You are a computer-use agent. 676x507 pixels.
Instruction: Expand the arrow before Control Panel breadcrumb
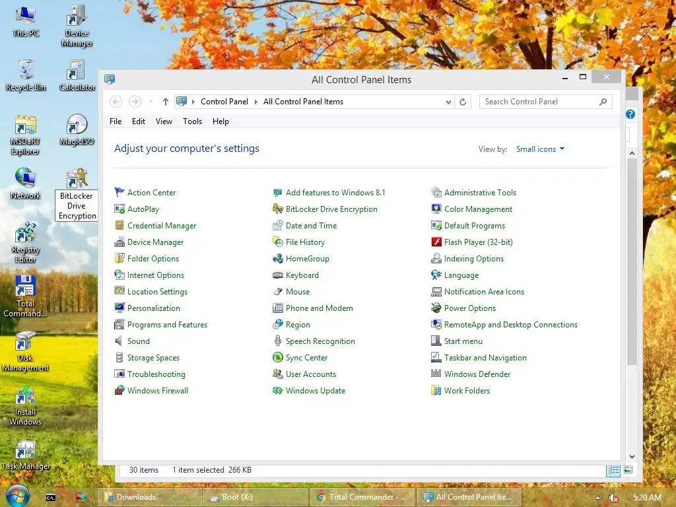[x=193, y=102]
